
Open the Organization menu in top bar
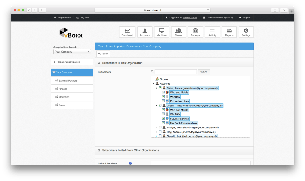62,18
